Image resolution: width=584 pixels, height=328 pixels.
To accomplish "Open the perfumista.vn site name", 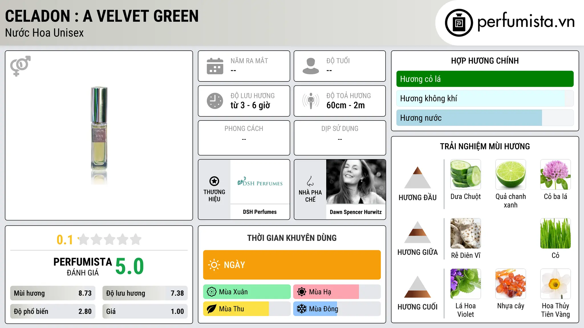I will 526,22.
